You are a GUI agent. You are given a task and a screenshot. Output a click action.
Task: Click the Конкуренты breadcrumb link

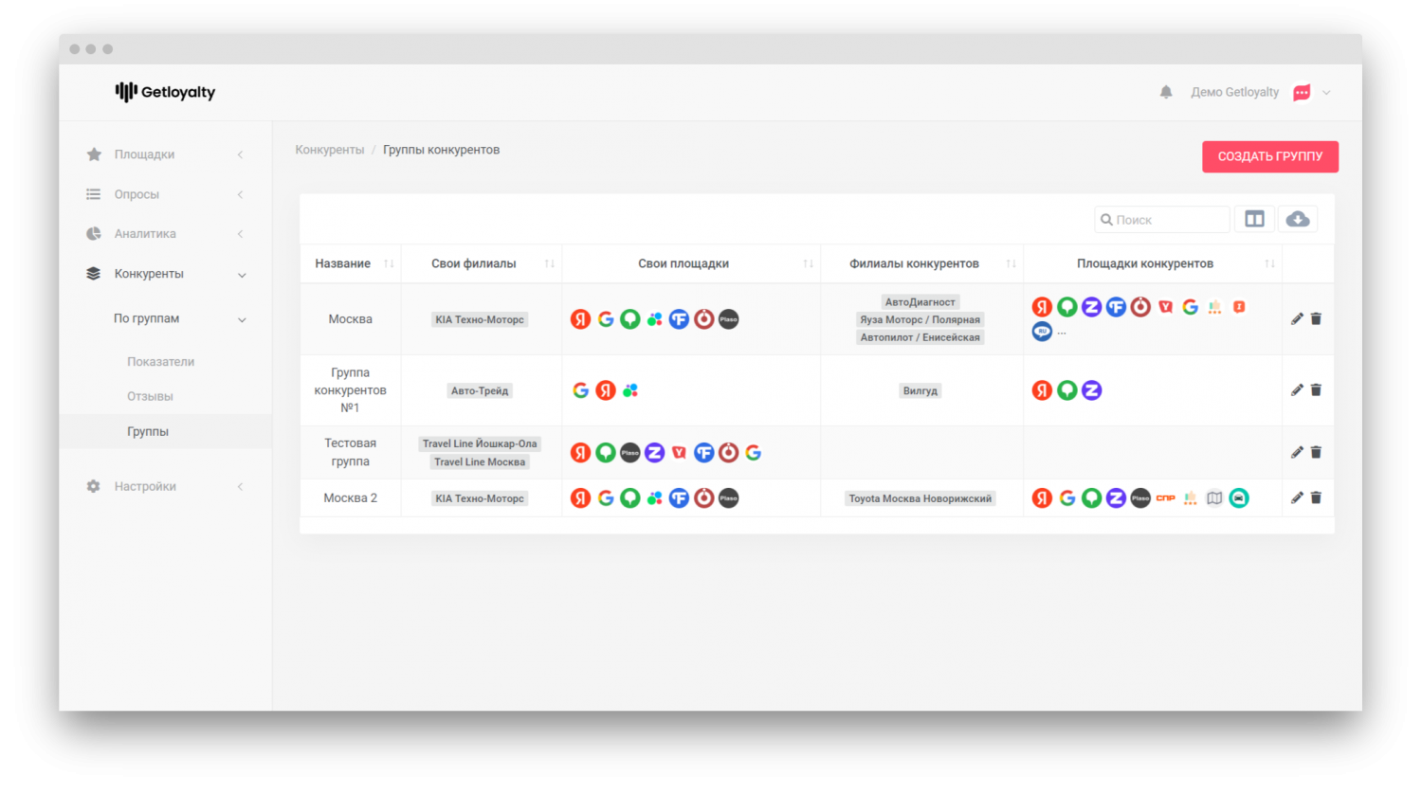pos(329,150)
